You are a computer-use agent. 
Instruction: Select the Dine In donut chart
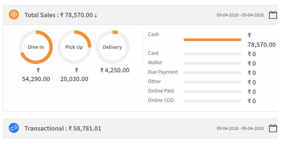36,47
